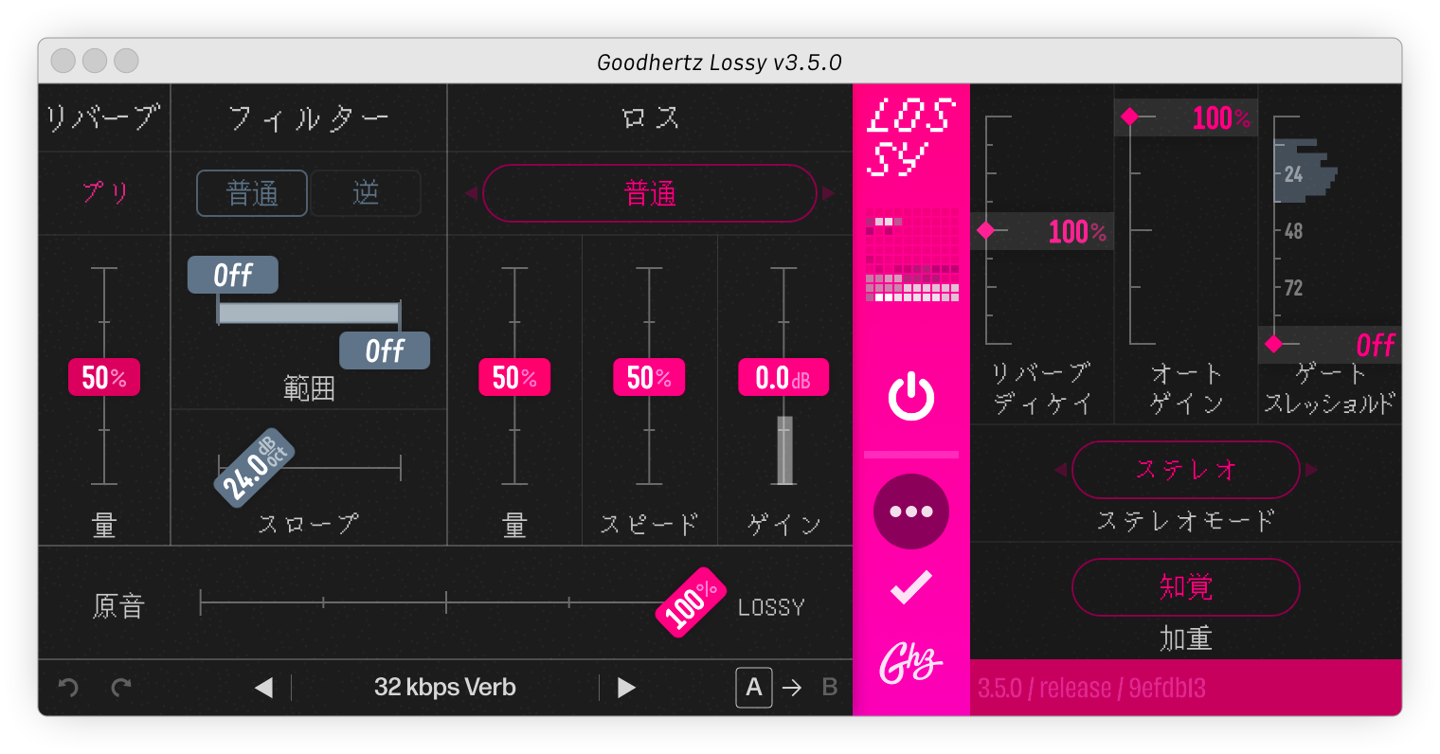Open the 32 kbps Verb preset name
Screen dimensions: 1440x754
(444, 688)
